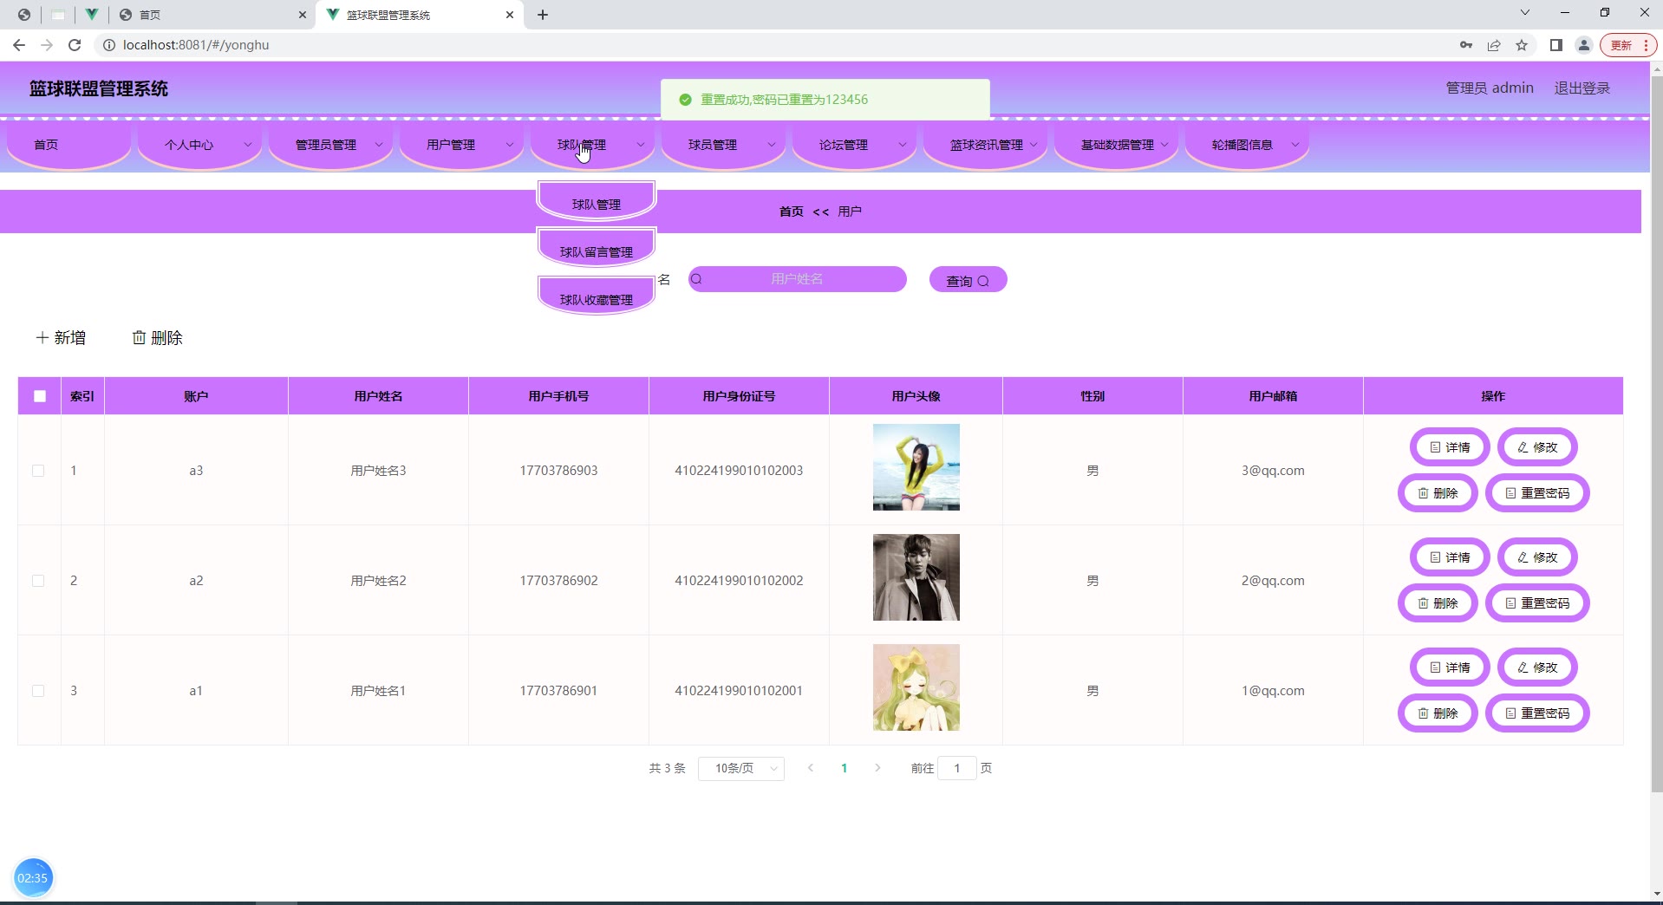The width and height of the screenshot is (1663, 905).
Task: View 详情 for user a3
Action: click(1450, 447)
